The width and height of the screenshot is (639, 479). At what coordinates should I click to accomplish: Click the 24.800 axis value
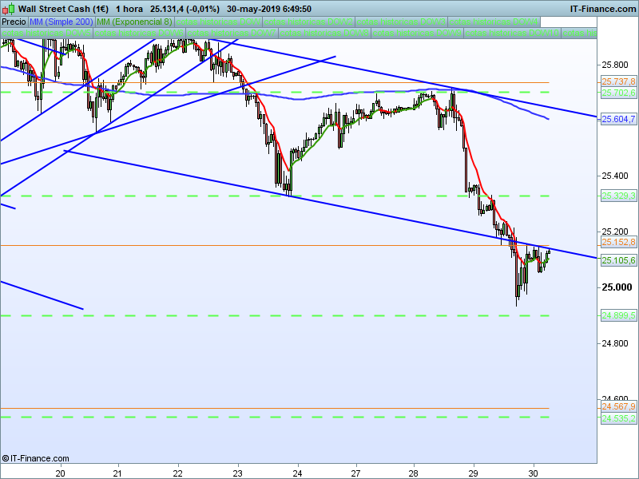[x=615, y=343]
